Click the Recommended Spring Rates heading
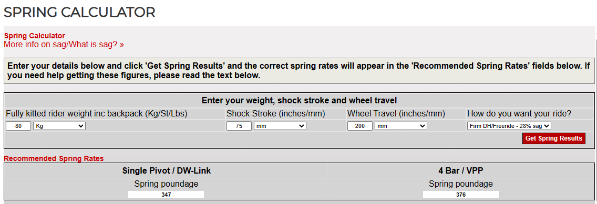The height and width of the screenshot is (204, 597). click(x=54, y=159)
